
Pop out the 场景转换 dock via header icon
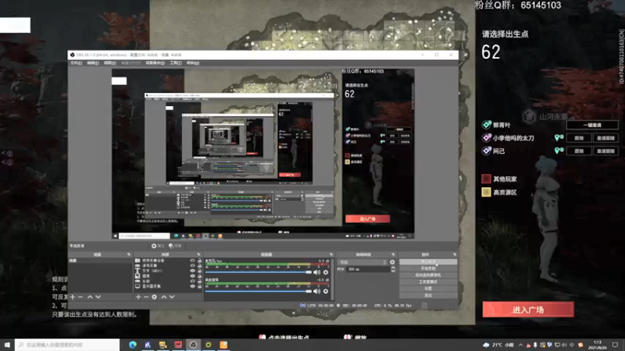pyautogui.click(x=393, y=254)
